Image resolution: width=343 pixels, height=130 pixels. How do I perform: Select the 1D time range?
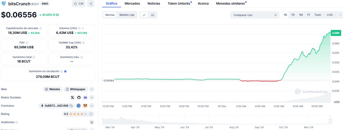(x=285, y=15)
